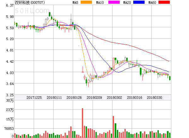Click the price axis label 3.64

coord(10,84)
